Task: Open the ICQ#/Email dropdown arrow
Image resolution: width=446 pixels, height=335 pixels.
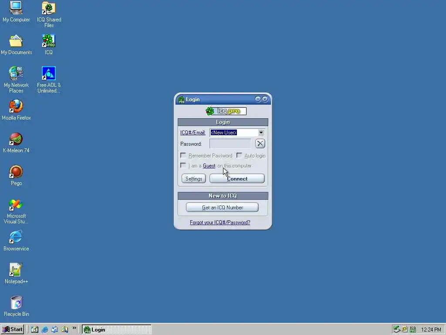Action: tap(261, 133)
